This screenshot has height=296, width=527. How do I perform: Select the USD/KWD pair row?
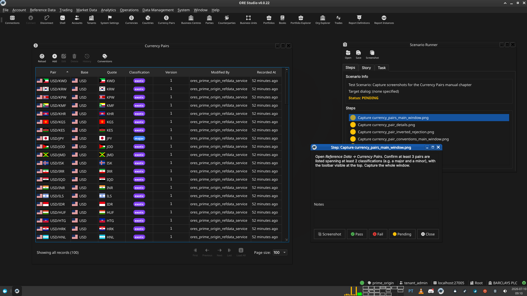coord(159,81)
